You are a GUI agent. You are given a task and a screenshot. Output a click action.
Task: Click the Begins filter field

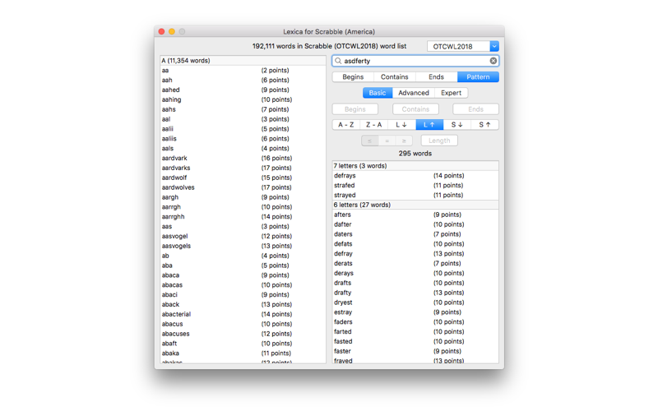click(x=355, y=109)
